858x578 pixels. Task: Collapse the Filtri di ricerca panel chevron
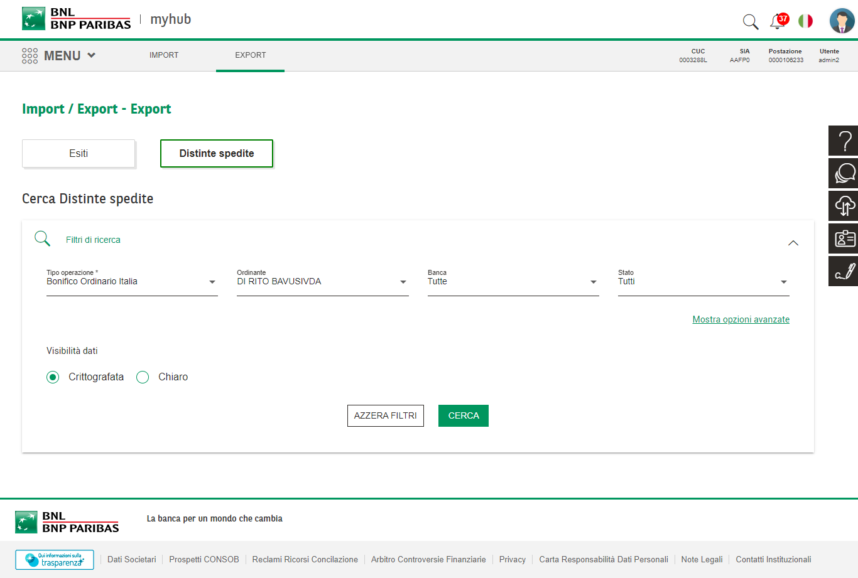click(x=793, y=243)
